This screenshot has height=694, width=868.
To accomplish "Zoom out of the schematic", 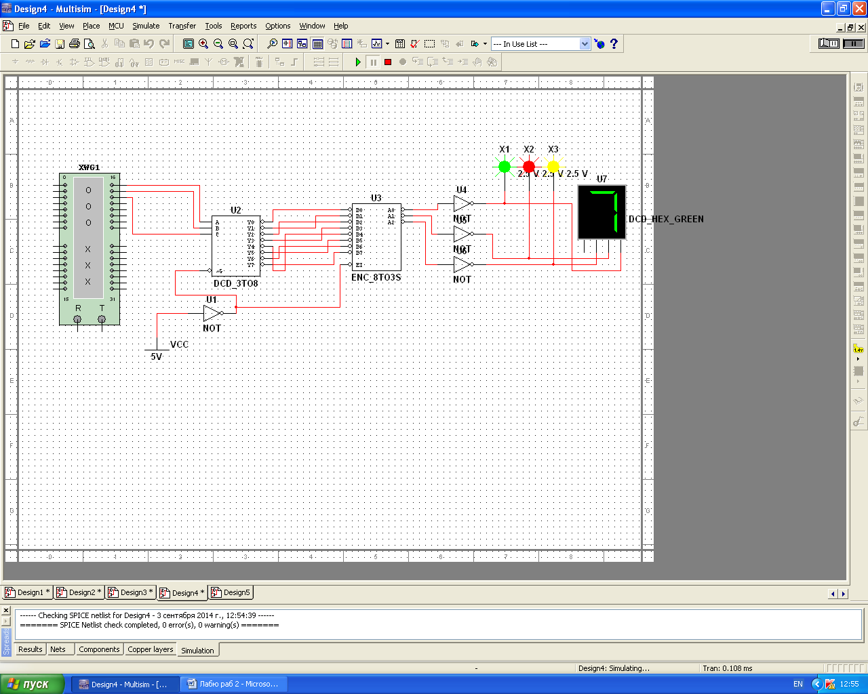I will point(218,43).
